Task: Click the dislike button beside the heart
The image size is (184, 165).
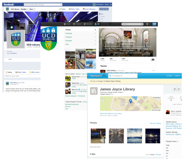Action: 179,89
